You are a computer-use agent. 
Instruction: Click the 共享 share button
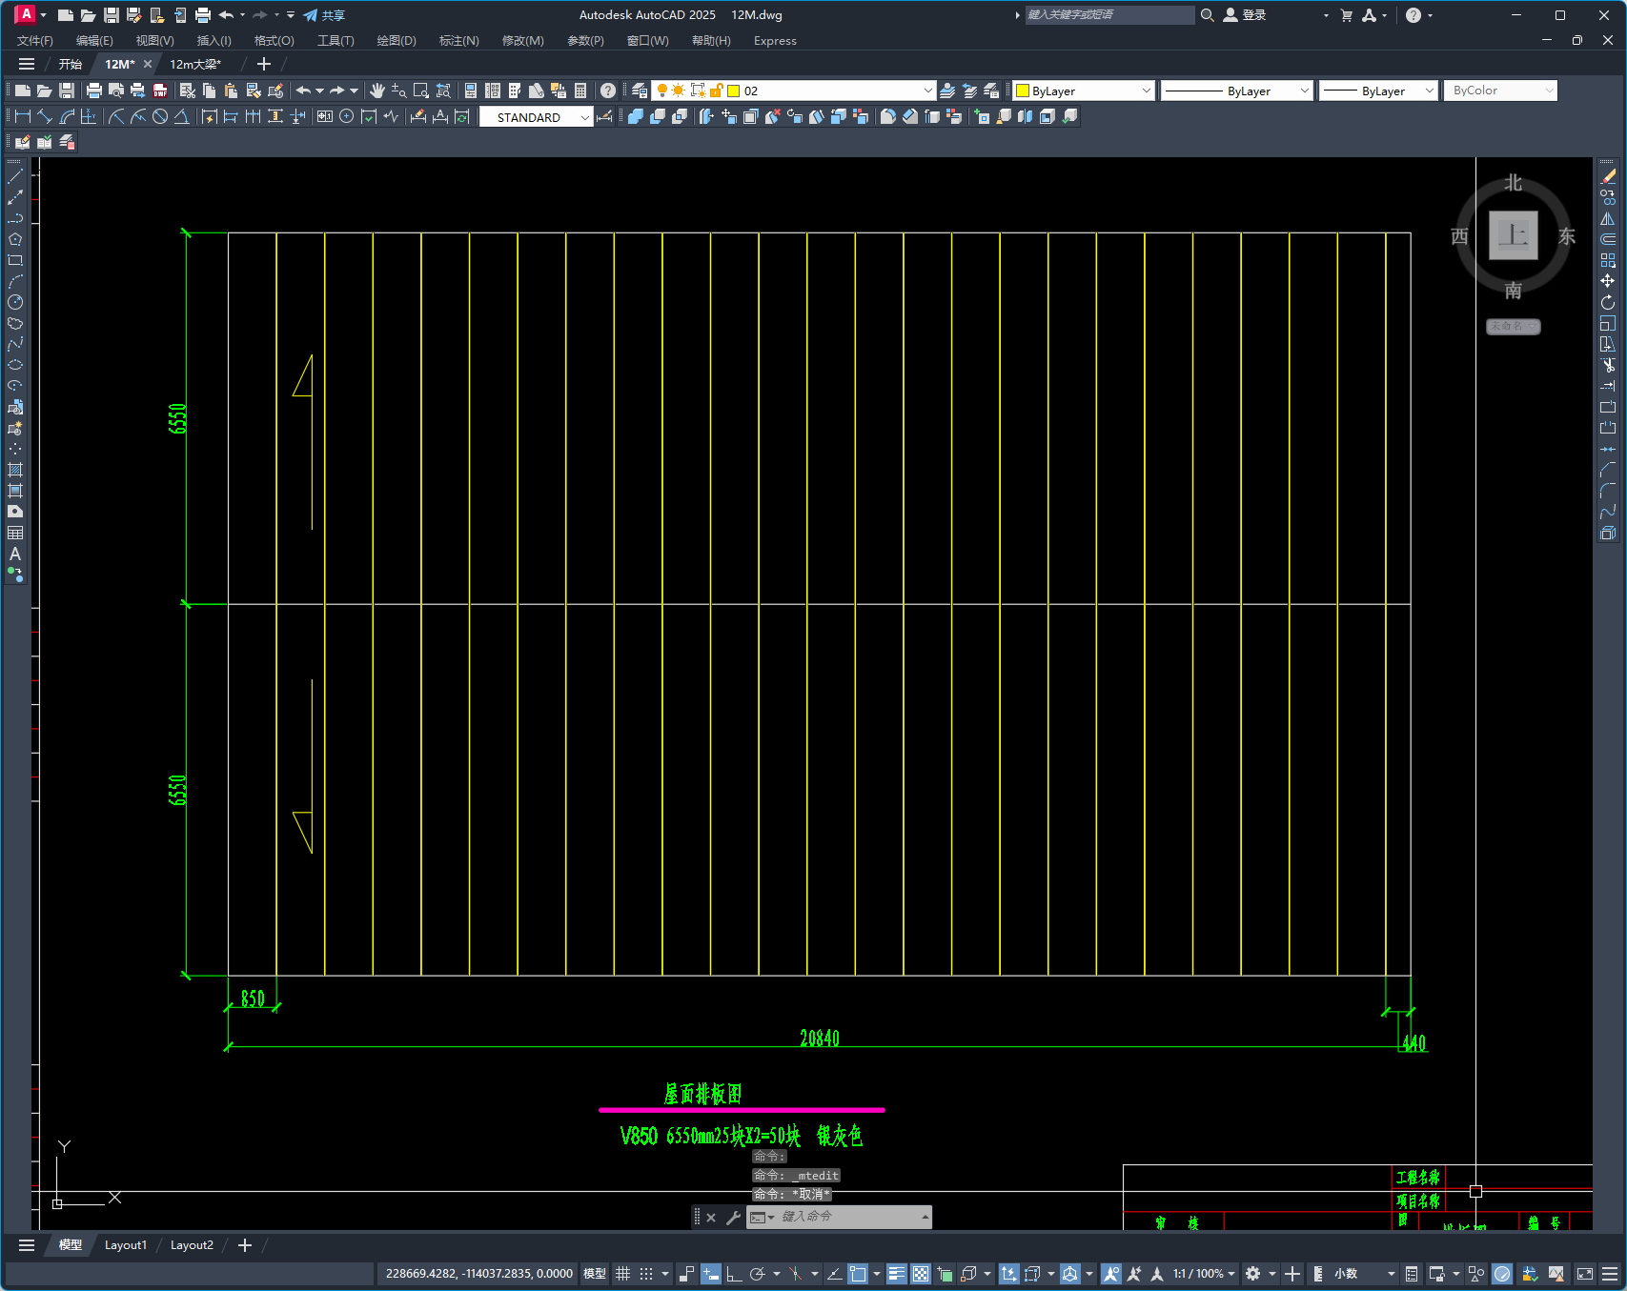tap(324, 15)
